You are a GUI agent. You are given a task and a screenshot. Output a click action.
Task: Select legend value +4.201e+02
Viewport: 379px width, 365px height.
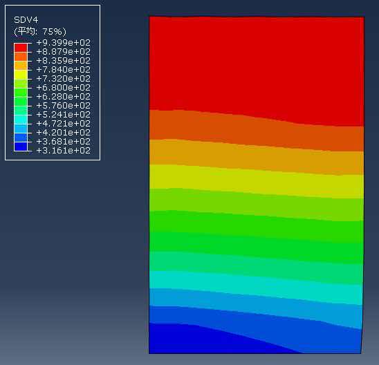coord(64,132)
